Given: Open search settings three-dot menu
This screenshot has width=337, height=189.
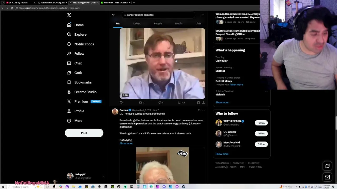Looking at the screenshot, I should 203,15.
